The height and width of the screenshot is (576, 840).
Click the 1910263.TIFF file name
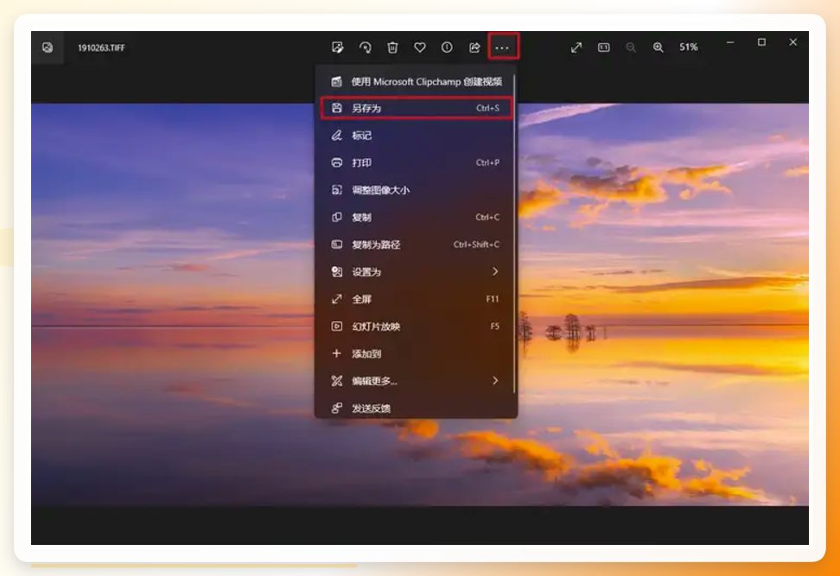(x=101, y=47)
